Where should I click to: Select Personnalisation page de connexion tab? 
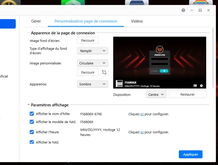(x=86, y=21)
